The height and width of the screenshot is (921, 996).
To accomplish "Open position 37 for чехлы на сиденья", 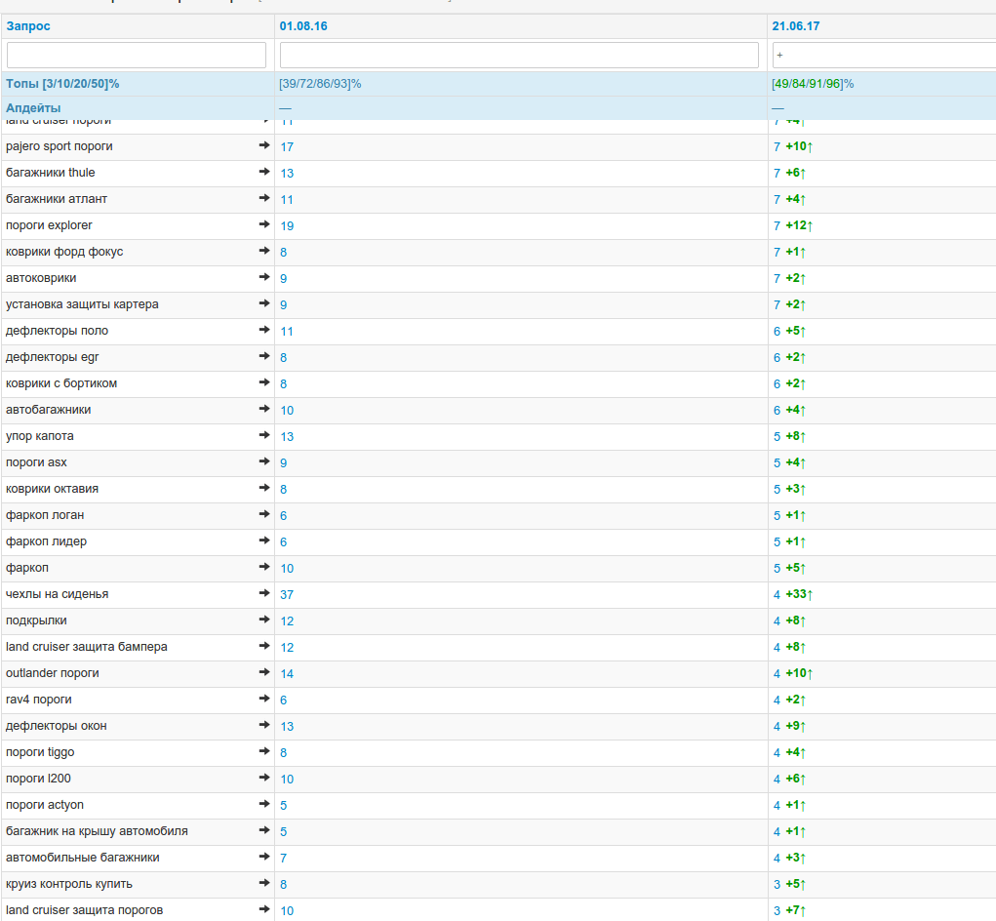I will point(287,595).
